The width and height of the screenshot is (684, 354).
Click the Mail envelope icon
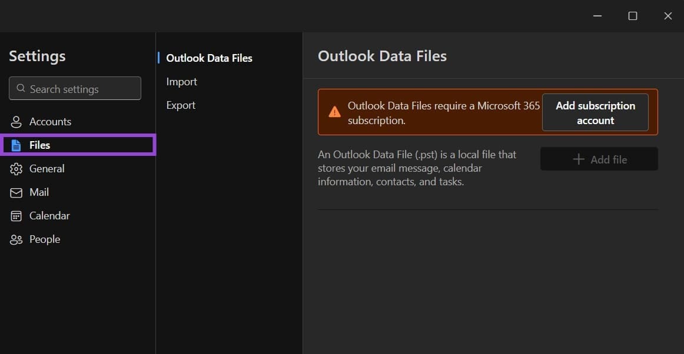point(16,192)
